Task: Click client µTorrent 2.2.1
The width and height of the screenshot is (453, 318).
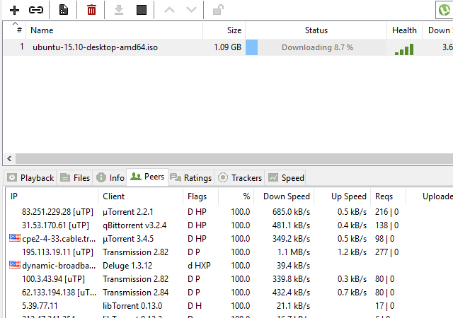Action: pos(128,212)
